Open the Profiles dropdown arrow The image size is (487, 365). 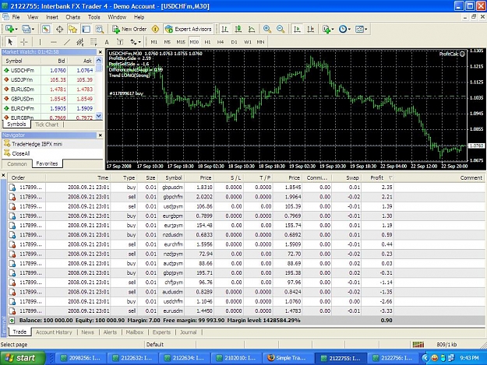(x=33, y=29)
